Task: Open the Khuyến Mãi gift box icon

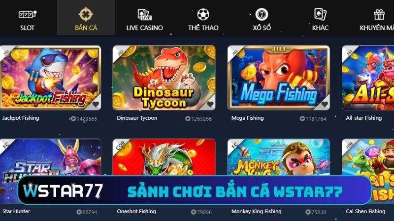Action: tap(379, 15)
